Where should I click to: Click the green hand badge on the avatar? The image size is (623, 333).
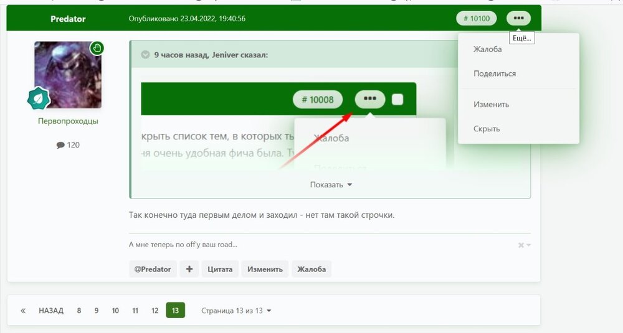(x=97, y=48)
